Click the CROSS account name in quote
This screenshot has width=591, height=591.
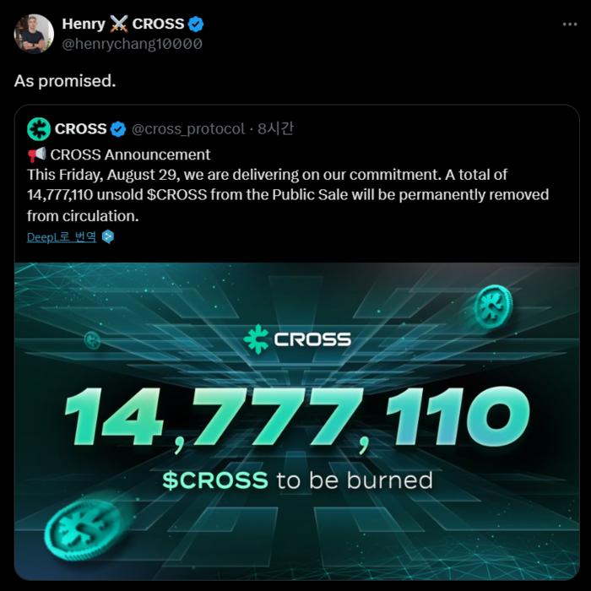pyautogui.click(x=80, y=129)
